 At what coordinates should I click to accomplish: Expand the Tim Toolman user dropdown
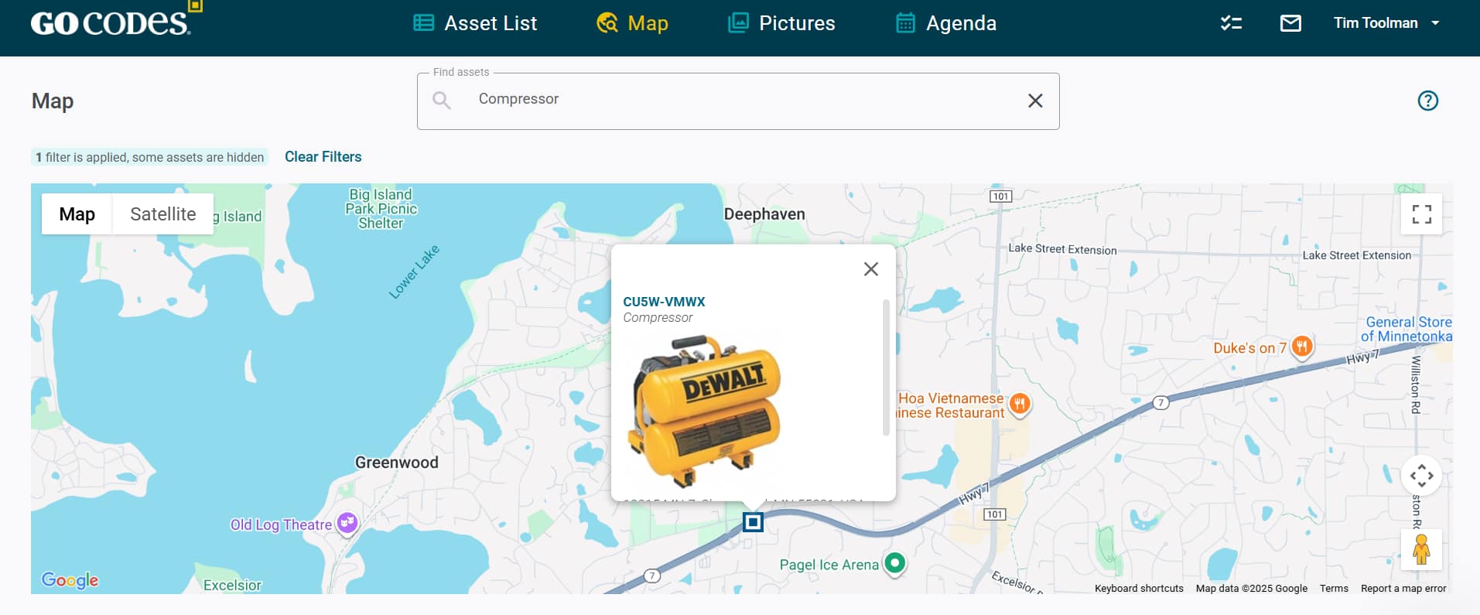1386,23
